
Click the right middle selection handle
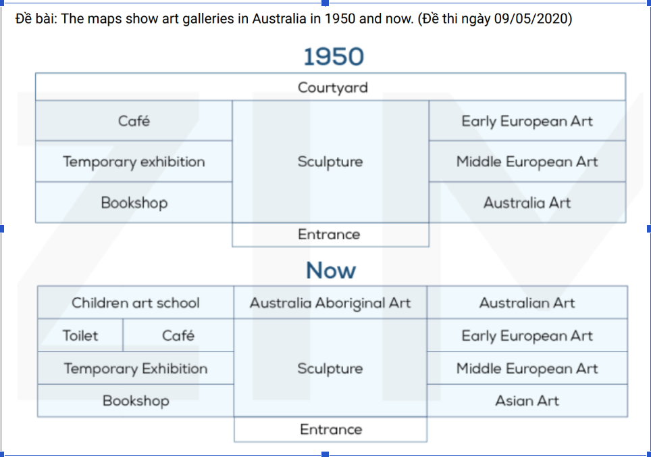coord(648,228)
